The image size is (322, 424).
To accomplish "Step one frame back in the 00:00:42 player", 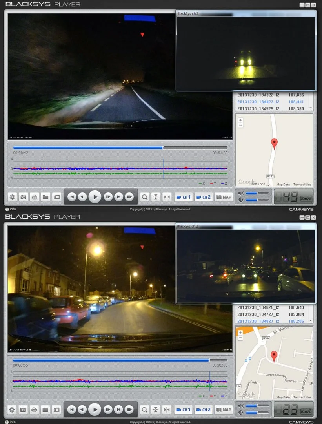I will (82, 197).
